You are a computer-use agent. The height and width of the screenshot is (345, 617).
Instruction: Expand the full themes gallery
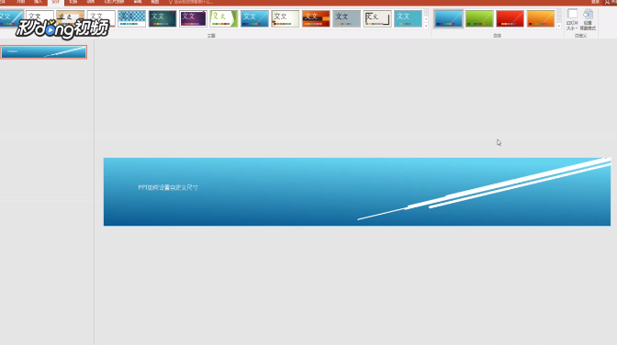click(426, 26)
